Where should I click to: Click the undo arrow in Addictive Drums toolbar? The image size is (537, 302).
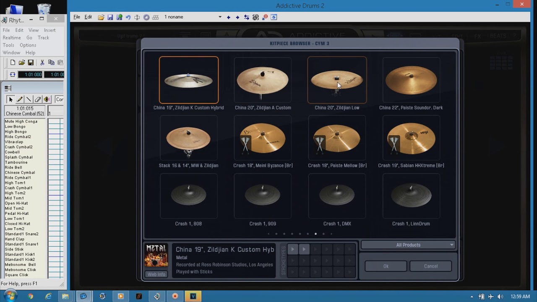[x=128, y=17]
